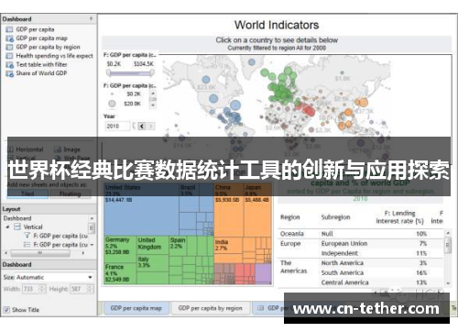
Task: Pin the Dashboard pane using header pin icon
Action: coord(91,19)
